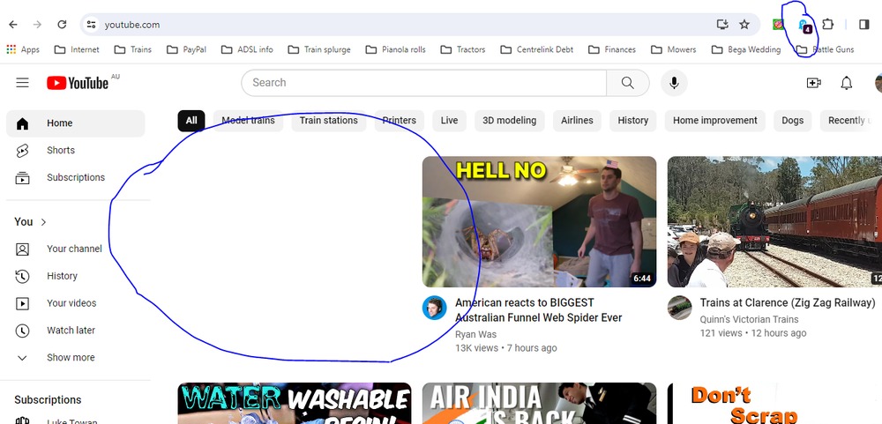Open PayPal bookmarks folder
Viewport: 882px width, 424px height.
pyautogui.click(x=187, y=49)
